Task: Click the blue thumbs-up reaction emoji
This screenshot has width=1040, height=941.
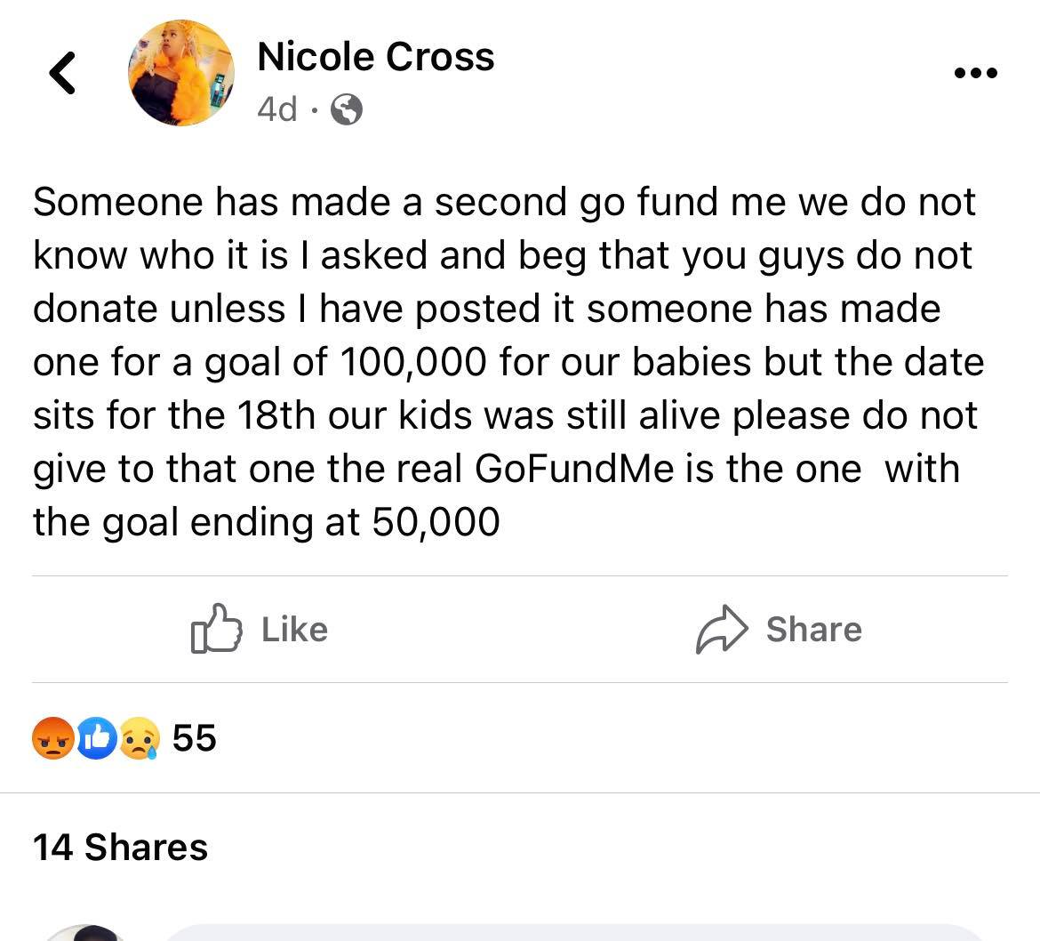Action: [96, 738]
